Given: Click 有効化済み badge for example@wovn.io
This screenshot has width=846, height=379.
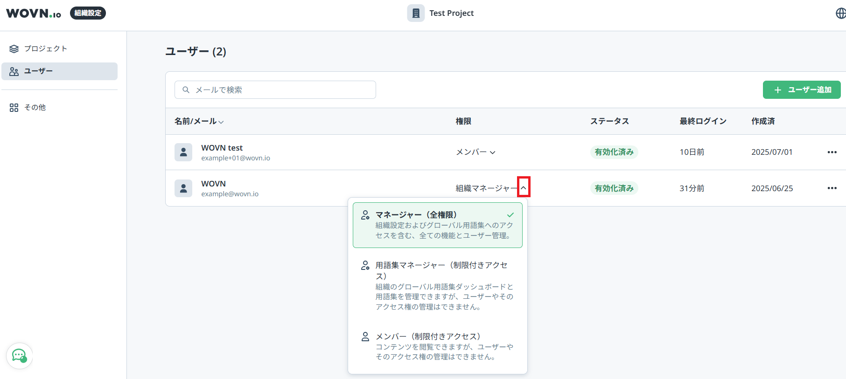Looking at the screenshot, I should click(x=614, y=188).
